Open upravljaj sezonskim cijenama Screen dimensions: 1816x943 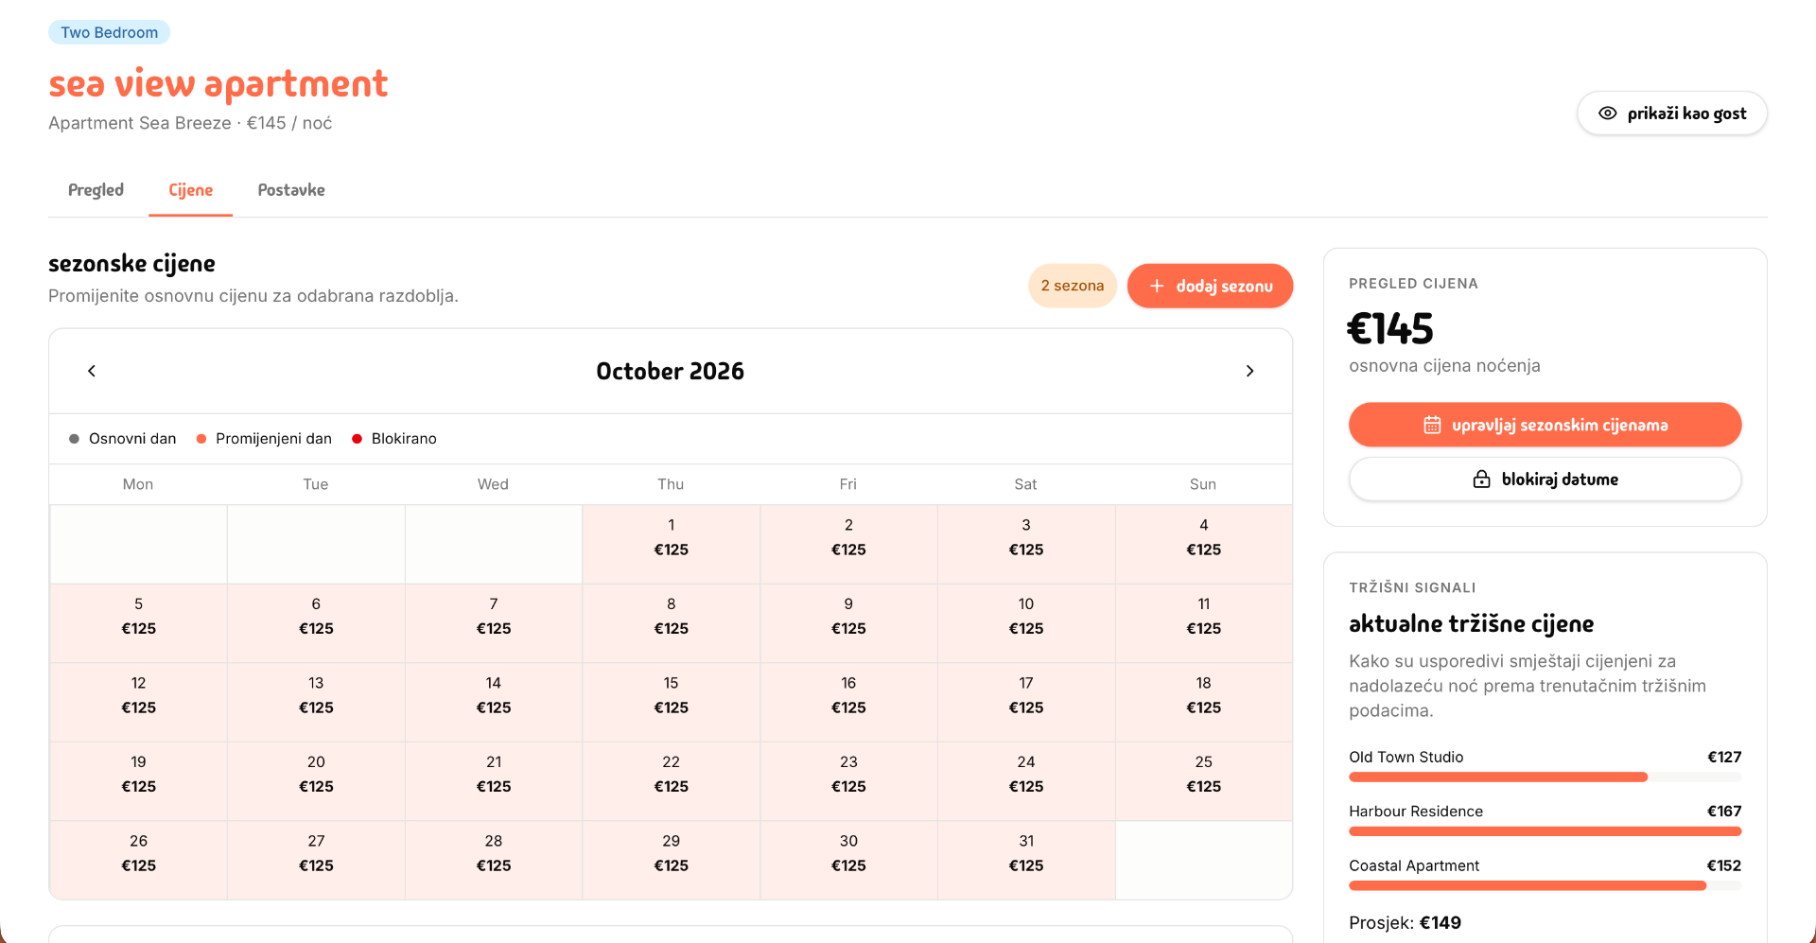pos(1545,425)
